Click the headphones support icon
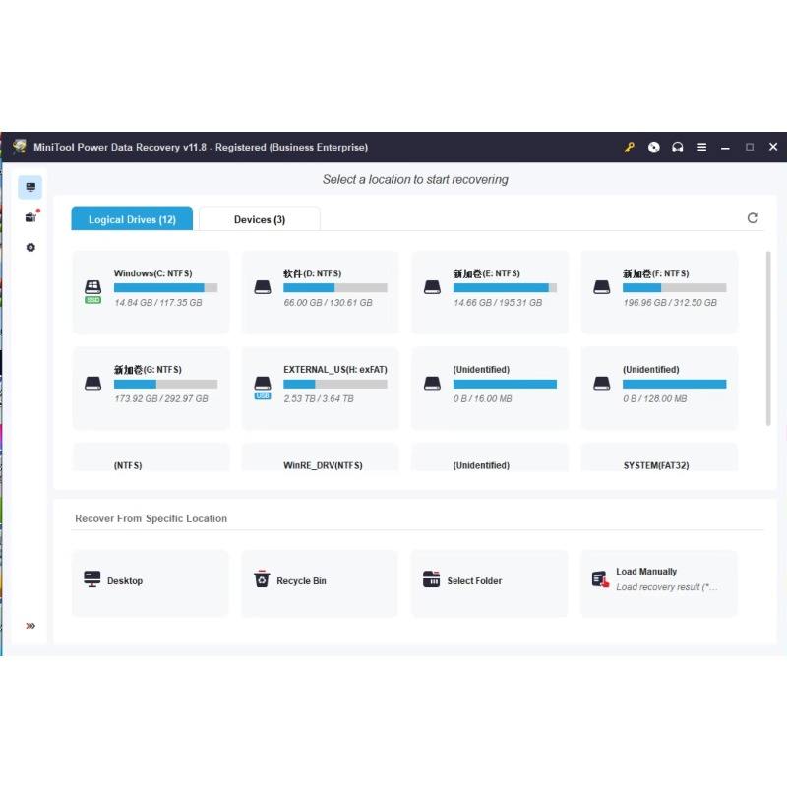The height and width of the screenshot is (787, 787). [678, 148]
